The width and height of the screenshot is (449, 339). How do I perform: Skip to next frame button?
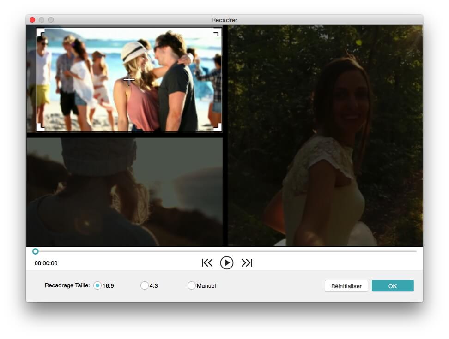coord(247,263)
